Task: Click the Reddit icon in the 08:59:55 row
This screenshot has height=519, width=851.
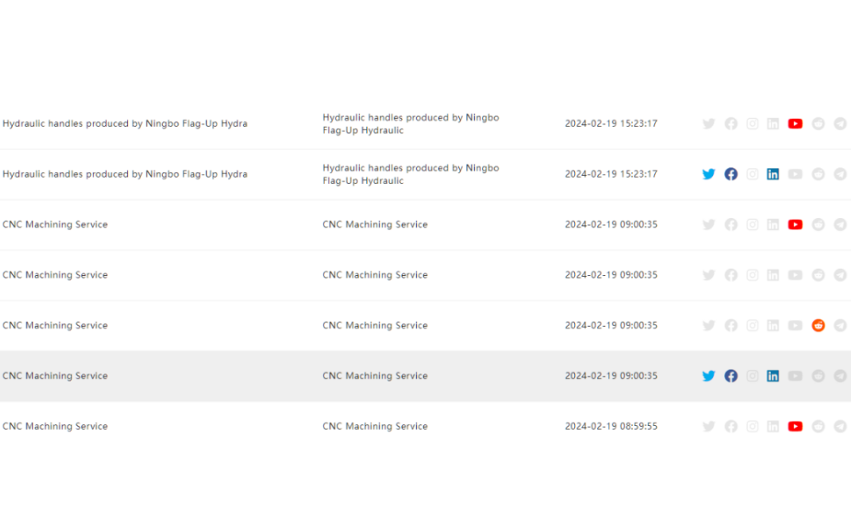Action: tap(818, 427)
